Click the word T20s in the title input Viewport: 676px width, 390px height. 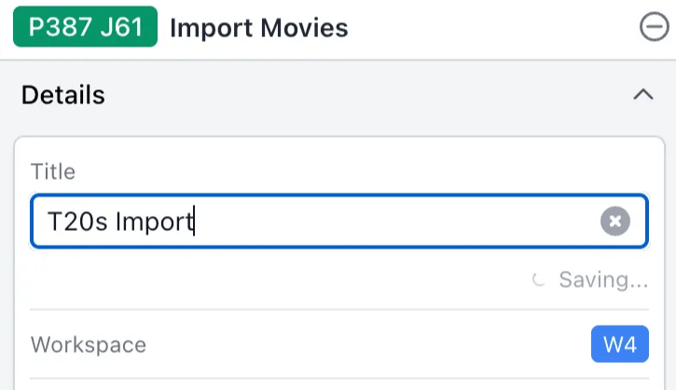(x=77, y=222)
